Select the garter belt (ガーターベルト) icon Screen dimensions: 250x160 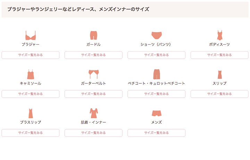[94, 74]
